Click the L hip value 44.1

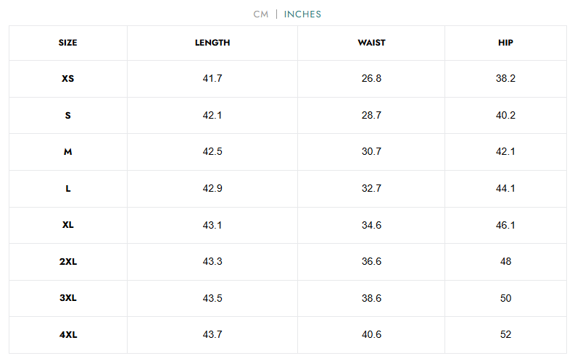tap(505, 188)
